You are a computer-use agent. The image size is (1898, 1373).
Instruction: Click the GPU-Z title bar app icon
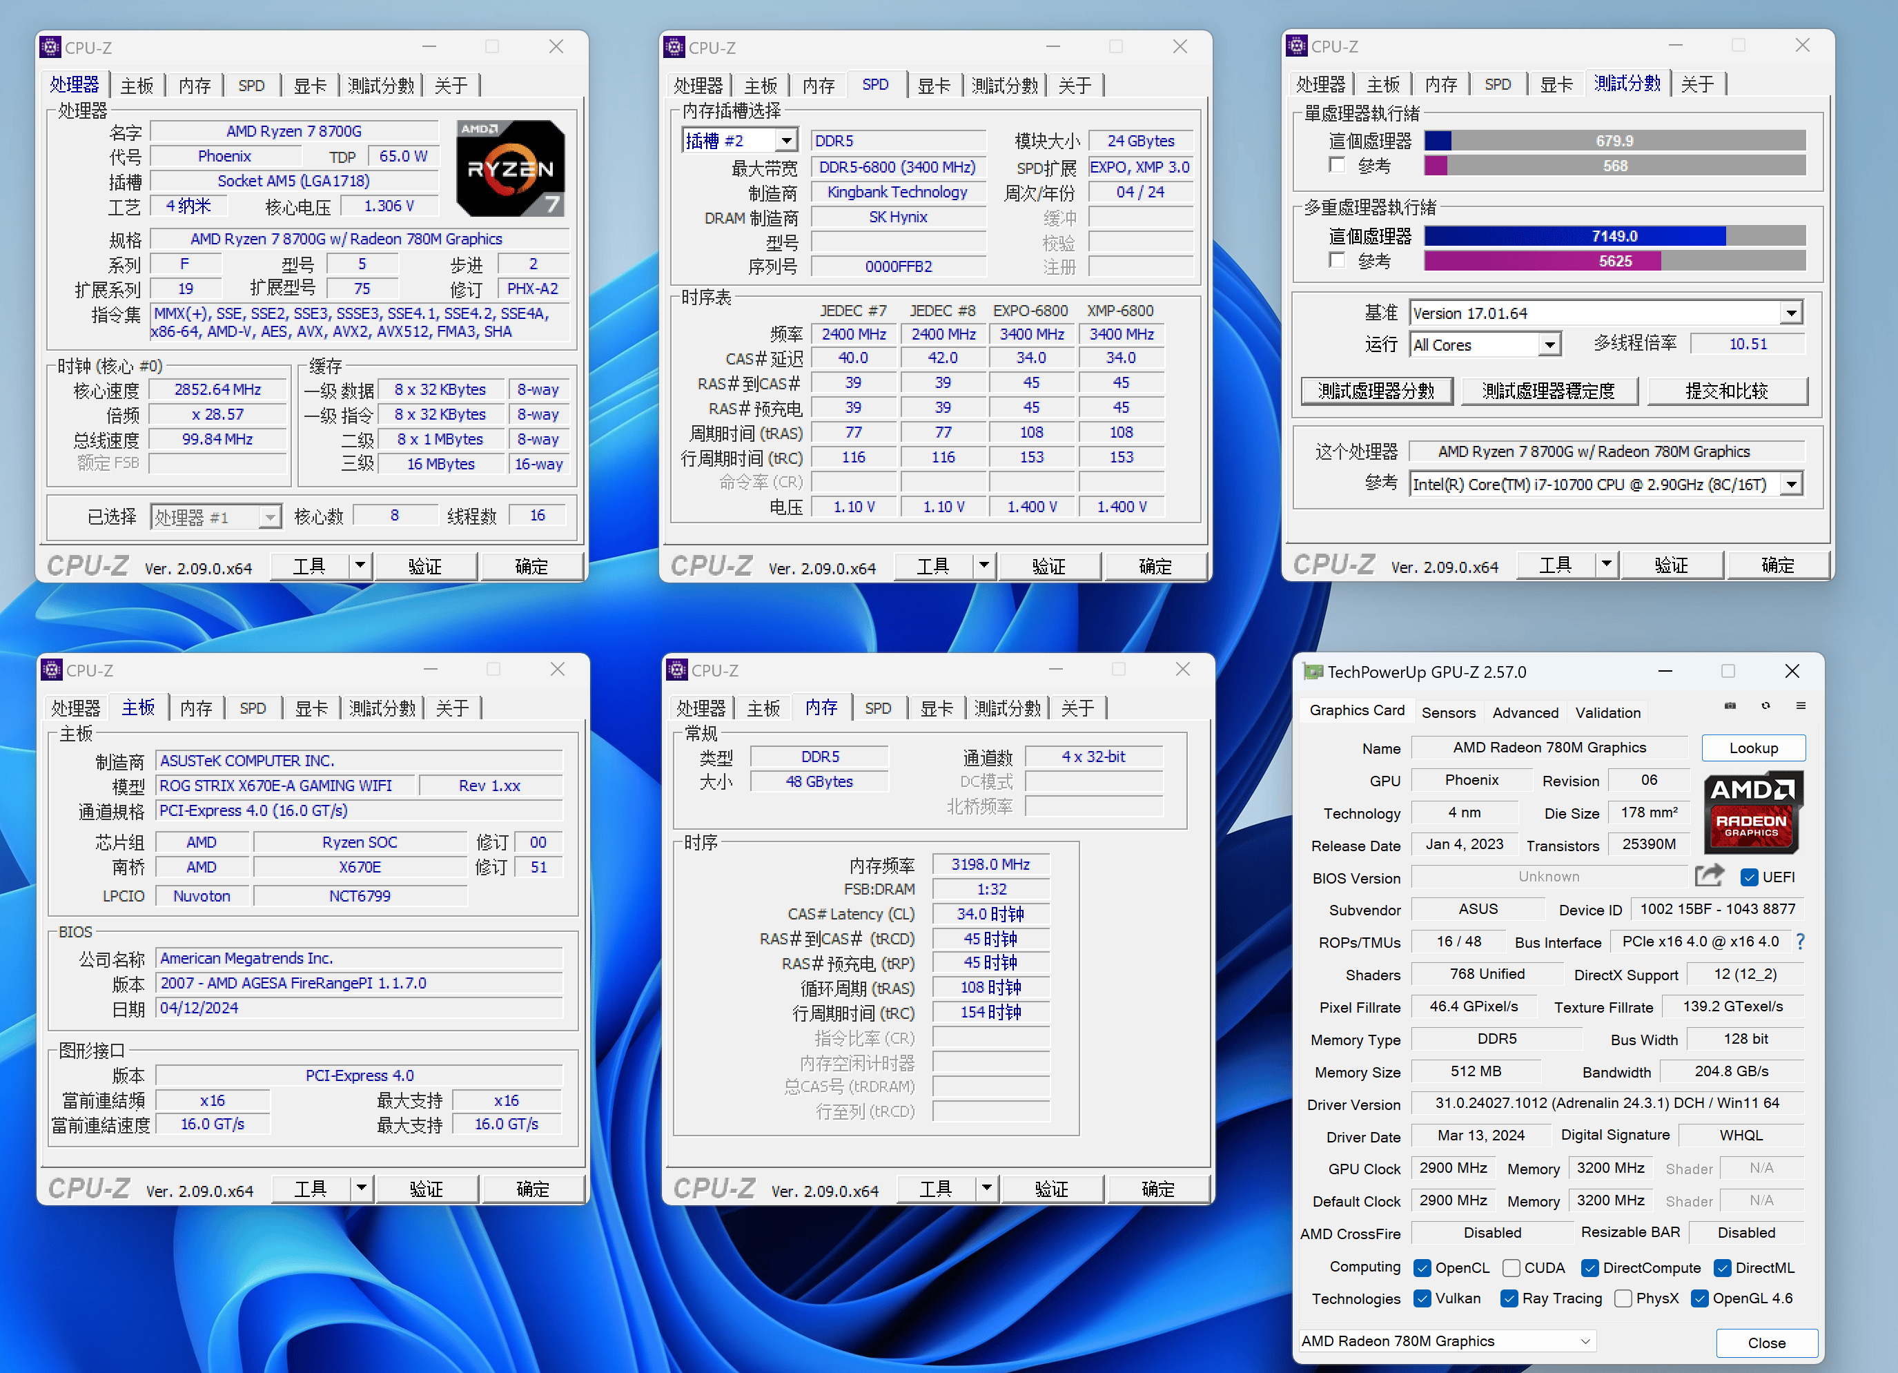[x=1313, y=672]
